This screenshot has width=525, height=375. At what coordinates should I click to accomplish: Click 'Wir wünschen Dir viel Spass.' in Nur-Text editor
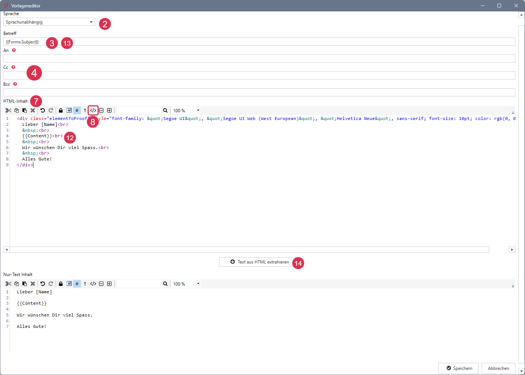pos(54,315)
